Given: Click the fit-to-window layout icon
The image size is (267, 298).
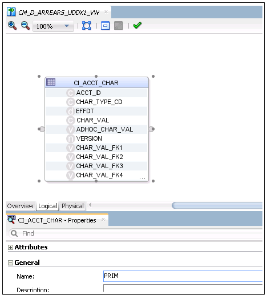Looking at the screenshot, I should 87,26.
